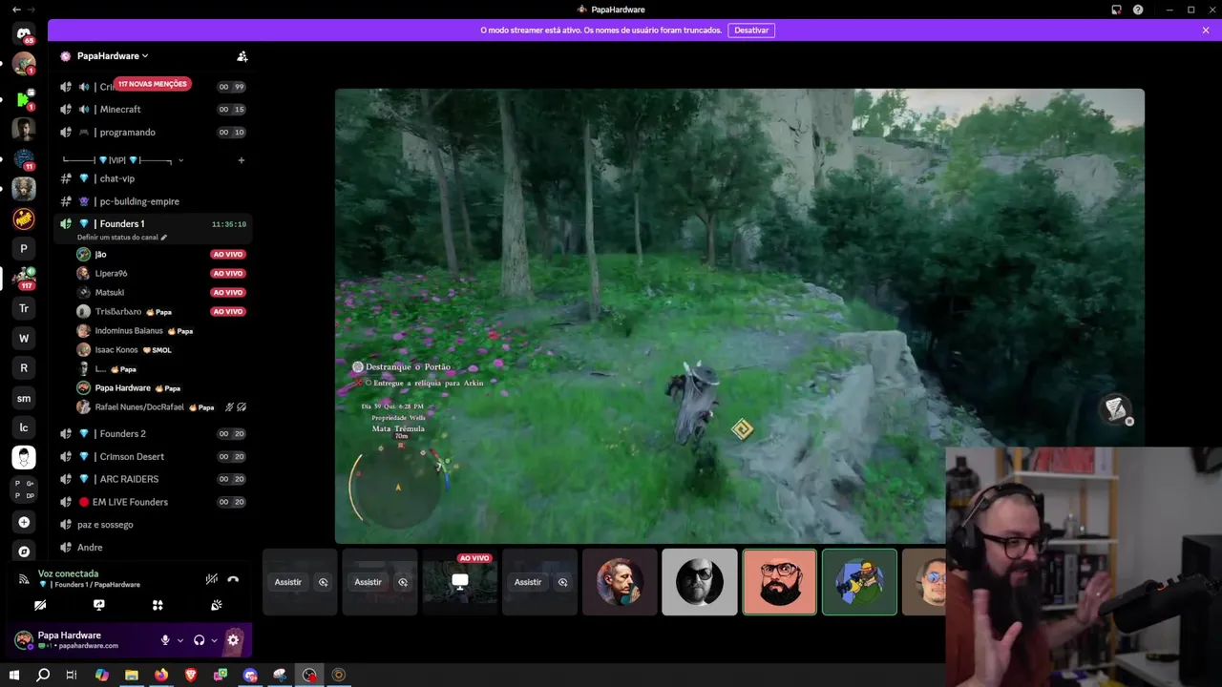Viewport: 1222px width, 687px height.
Task: Open the sm server icon
Action: point(24,398)
